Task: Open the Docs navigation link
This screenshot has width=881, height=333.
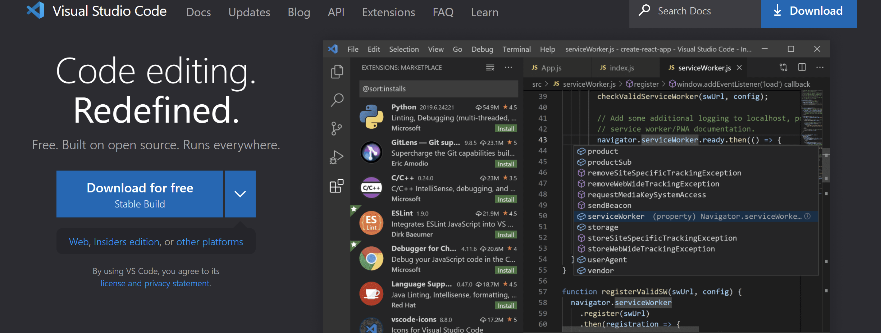Action: click(x=198, y=12)
